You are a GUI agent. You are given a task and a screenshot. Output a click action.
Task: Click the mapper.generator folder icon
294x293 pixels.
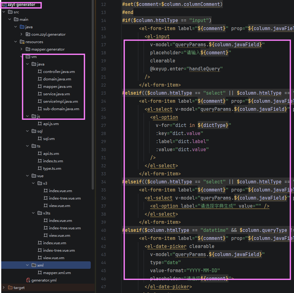[x=28, y=49]
